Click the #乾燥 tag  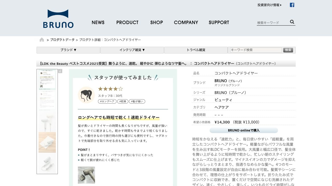[x=123, y=102]
